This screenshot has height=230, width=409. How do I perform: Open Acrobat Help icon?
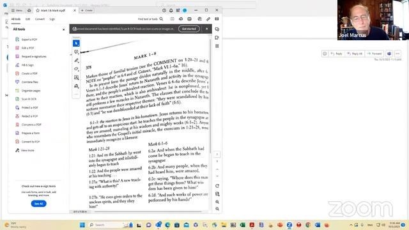(164, 10)
